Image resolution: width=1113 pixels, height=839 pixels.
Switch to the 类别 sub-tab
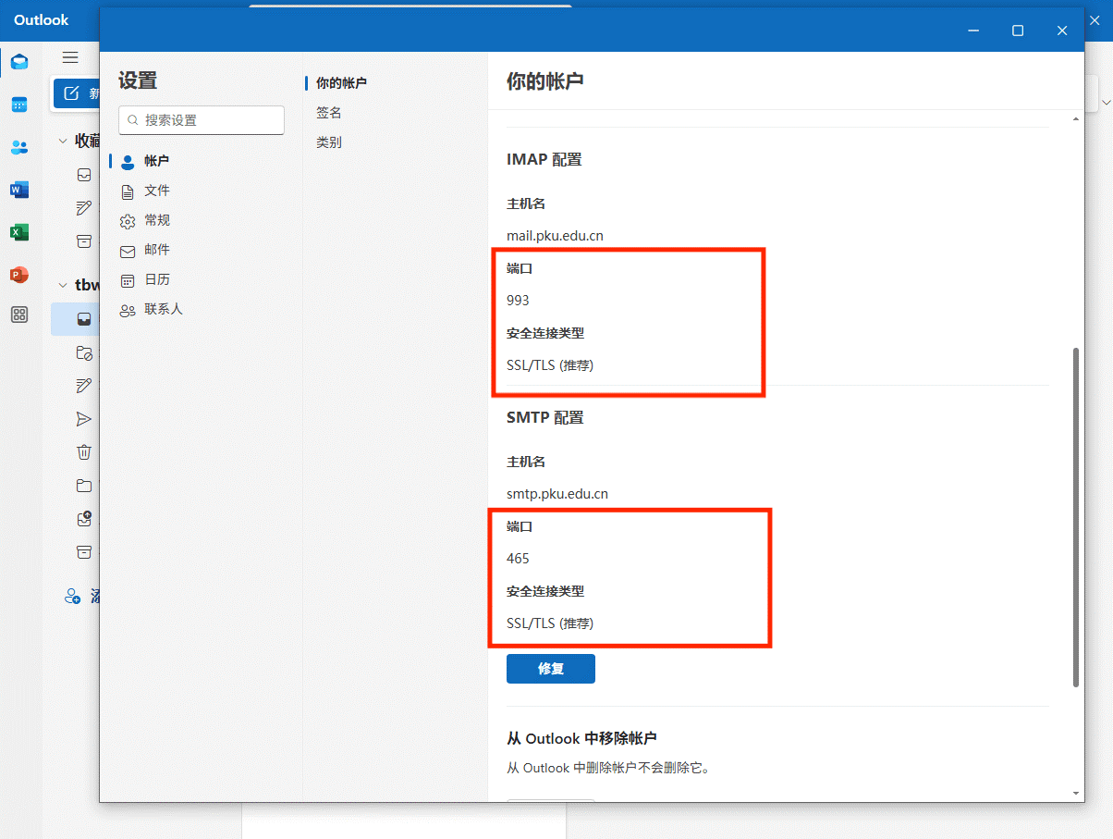[329, 142]
